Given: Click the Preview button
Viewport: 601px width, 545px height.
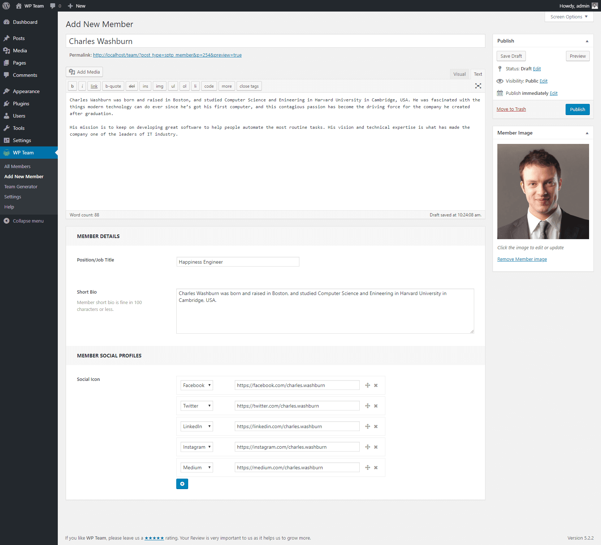Looking at the screenshot, I should click(x=578, y=56).
